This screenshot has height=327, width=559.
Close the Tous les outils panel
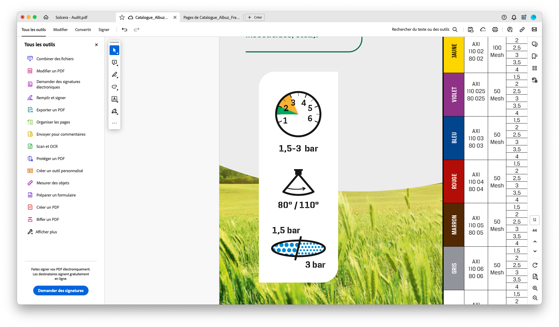coord(96,45)
